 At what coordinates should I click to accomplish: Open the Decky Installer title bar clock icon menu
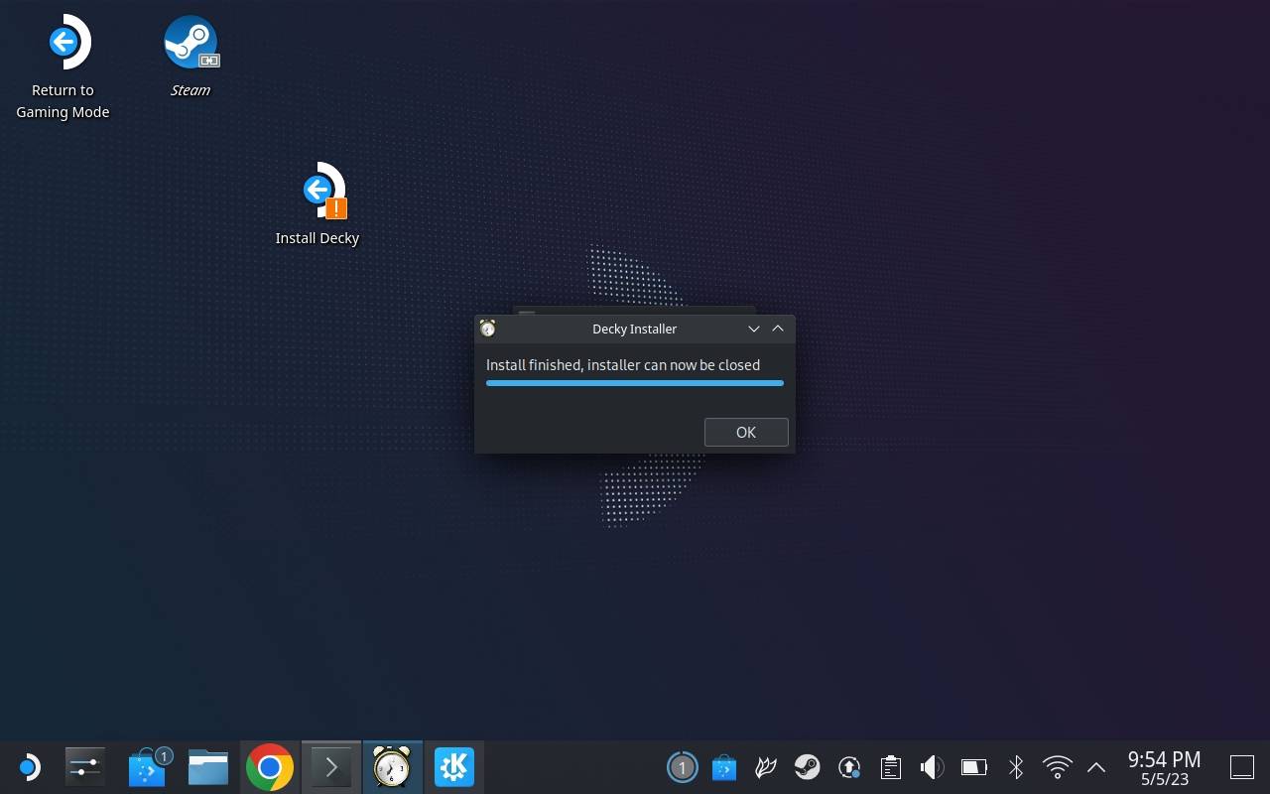(x=487, y=329)
